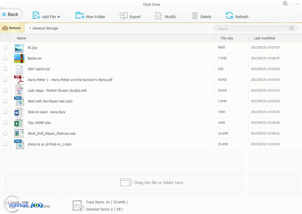Click the 81.jpg image thumbnail icon
This screenshot has width=302, height=214.
19,48
